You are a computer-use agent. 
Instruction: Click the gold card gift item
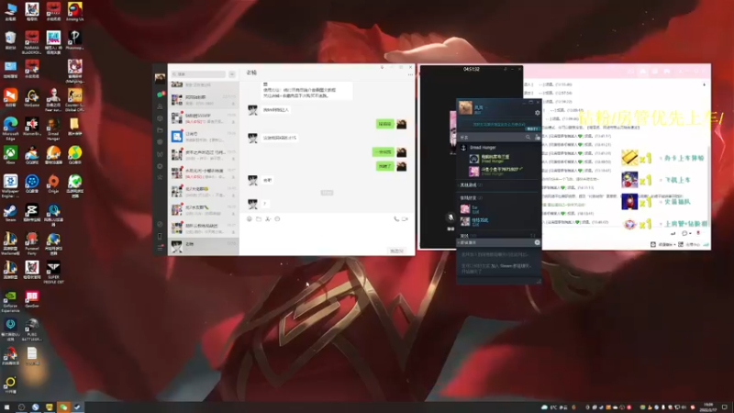coord(629,158)
